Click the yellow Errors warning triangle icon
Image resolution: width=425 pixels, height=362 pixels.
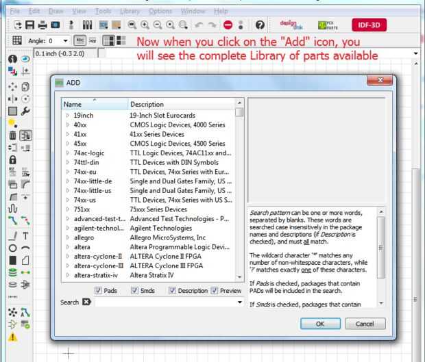[12, 337]
